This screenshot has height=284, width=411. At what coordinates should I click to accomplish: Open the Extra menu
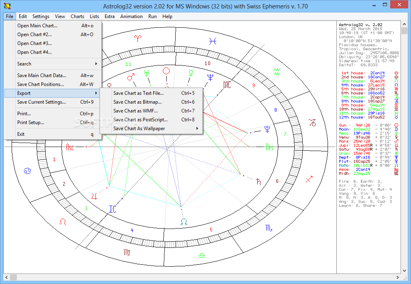pyautogui.click(x=109, y=16)
